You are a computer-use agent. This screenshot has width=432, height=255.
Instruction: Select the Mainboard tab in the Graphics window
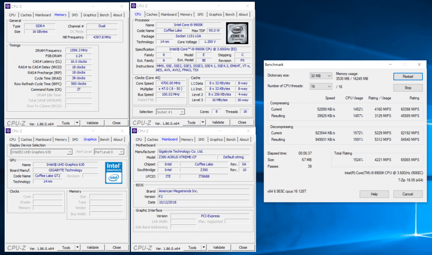43,140
